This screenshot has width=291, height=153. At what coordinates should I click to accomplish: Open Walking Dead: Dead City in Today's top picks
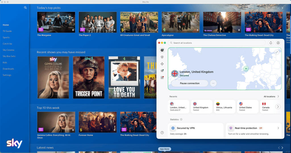(x=264, y=22)
